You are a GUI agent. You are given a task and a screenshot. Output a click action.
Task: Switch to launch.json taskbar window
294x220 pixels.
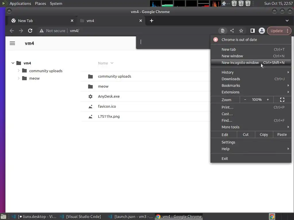(131, 217)
